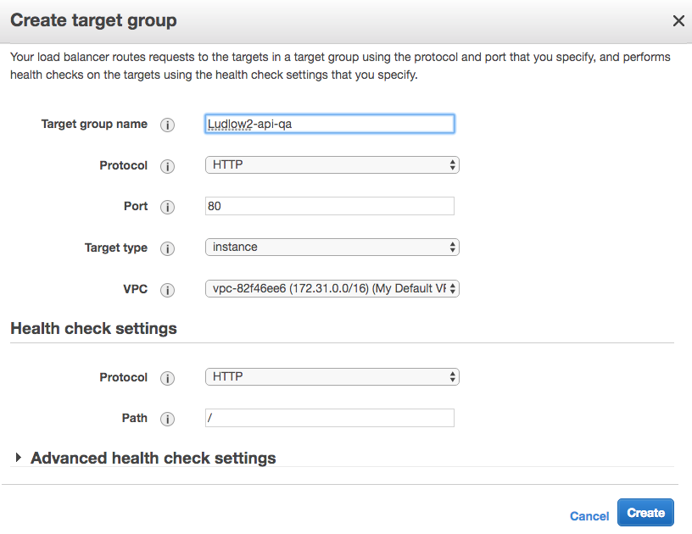
Task: Click the info icon next to Path
Action: click(167, 418)
